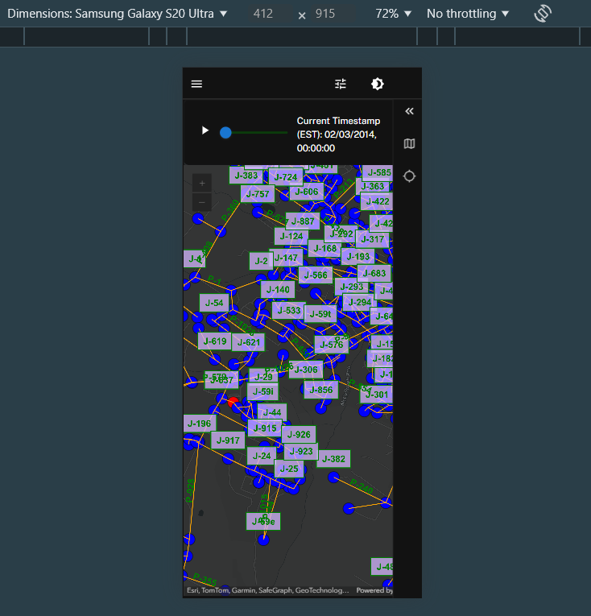
Task: Select junction label J-621
Action: point(249,342)
